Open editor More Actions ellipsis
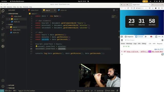This screenshot has width=164, height=92. 117,10
